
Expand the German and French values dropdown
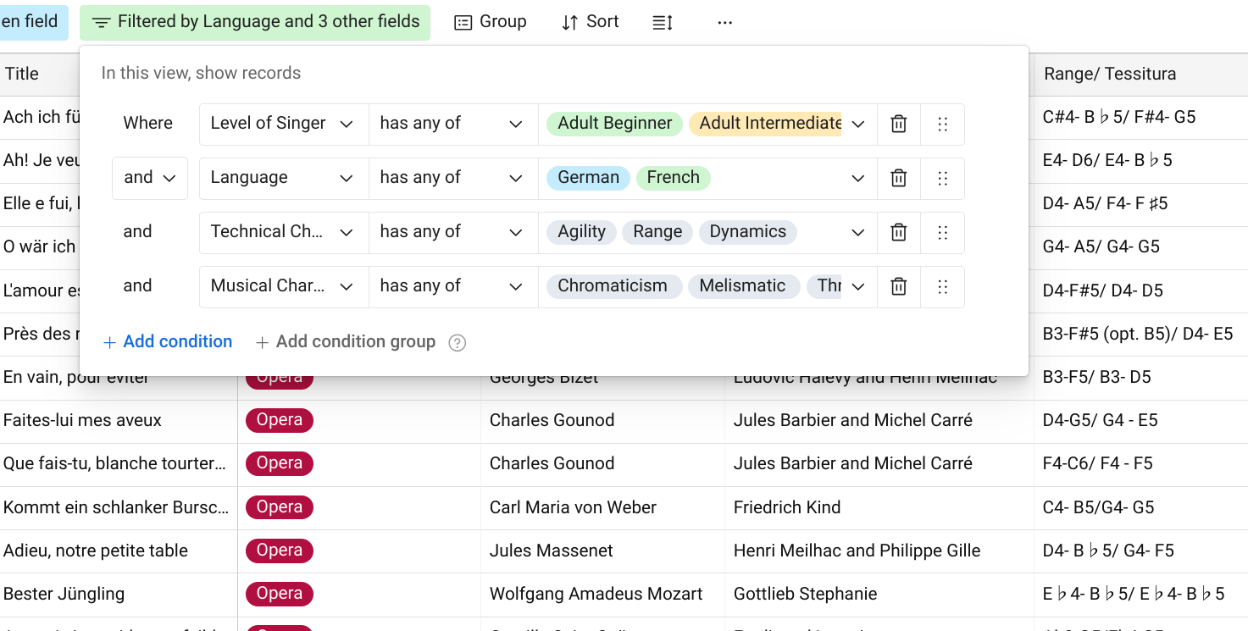pyautogui.click(x=857, y=179)
